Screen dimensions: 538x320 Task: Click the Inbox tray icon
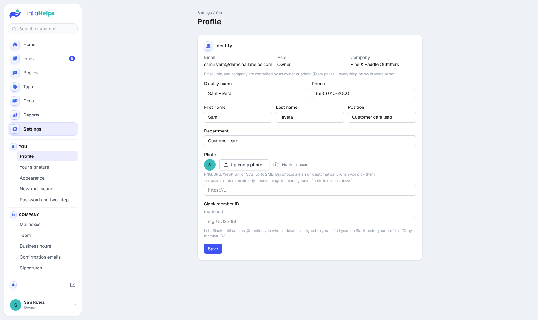click(x=15, y=59)
